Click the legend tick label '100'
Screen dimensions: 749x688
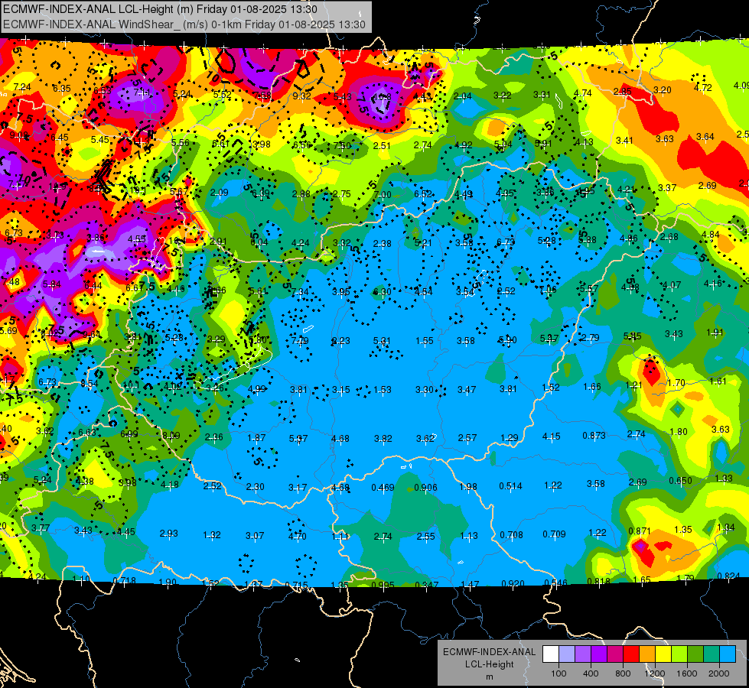point(558,673)
